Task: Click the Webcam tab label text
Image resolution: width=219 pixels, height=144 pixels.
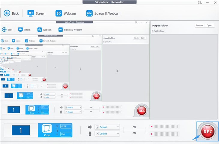Action: (x=70, y=13)
